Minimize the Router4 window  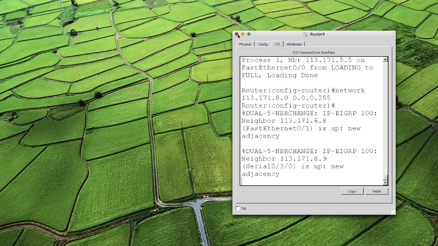click(243, 34)
